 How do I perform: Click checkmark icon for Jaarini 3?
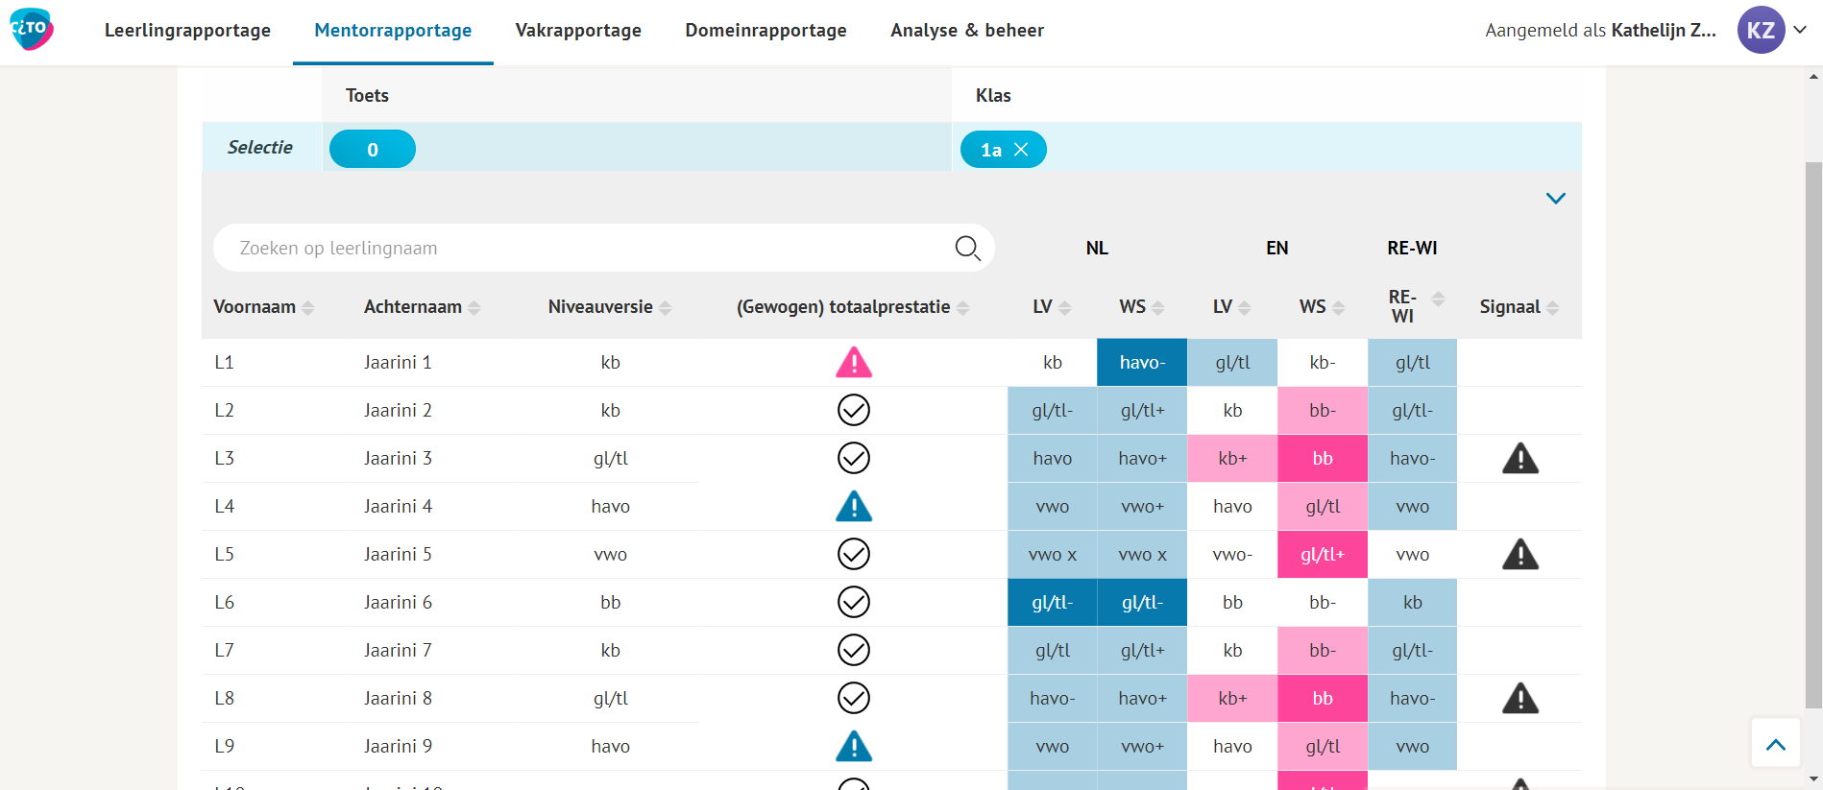[854, 458]
